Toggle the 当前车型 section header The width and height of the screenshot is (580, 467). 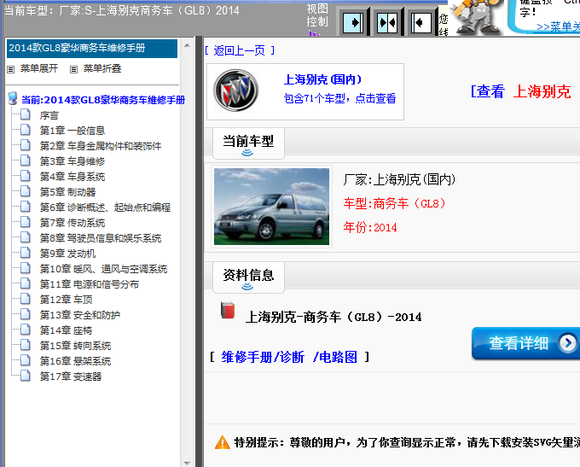point(248,143)
